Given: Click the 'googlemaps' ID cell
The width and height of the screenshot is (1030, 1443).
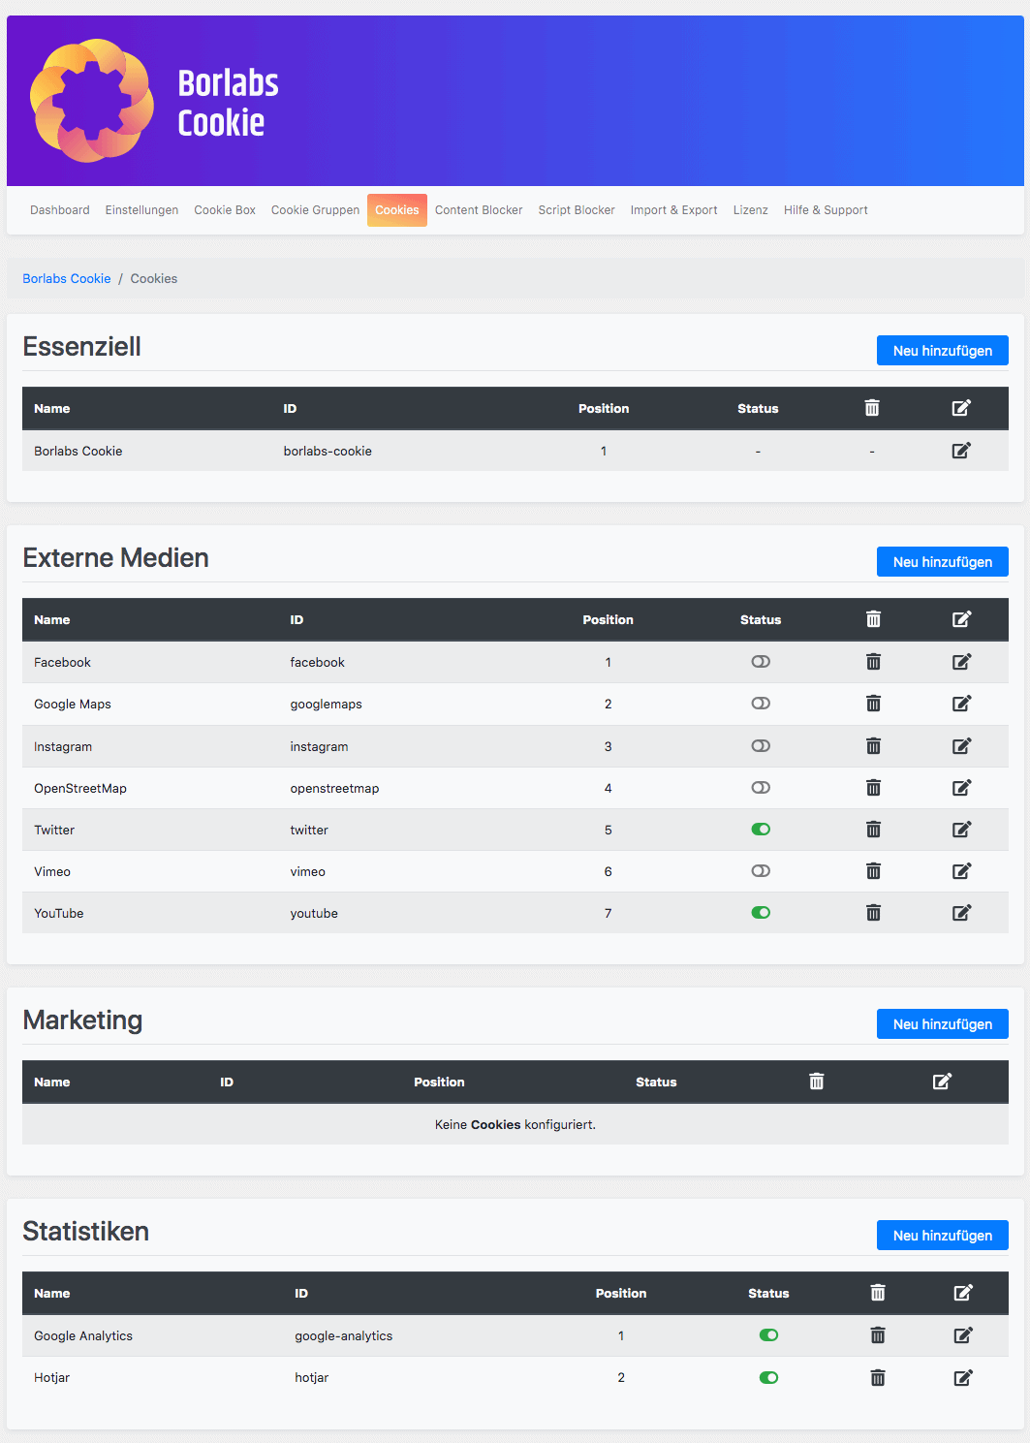Looking at the screenshot, I should (326, 705).
